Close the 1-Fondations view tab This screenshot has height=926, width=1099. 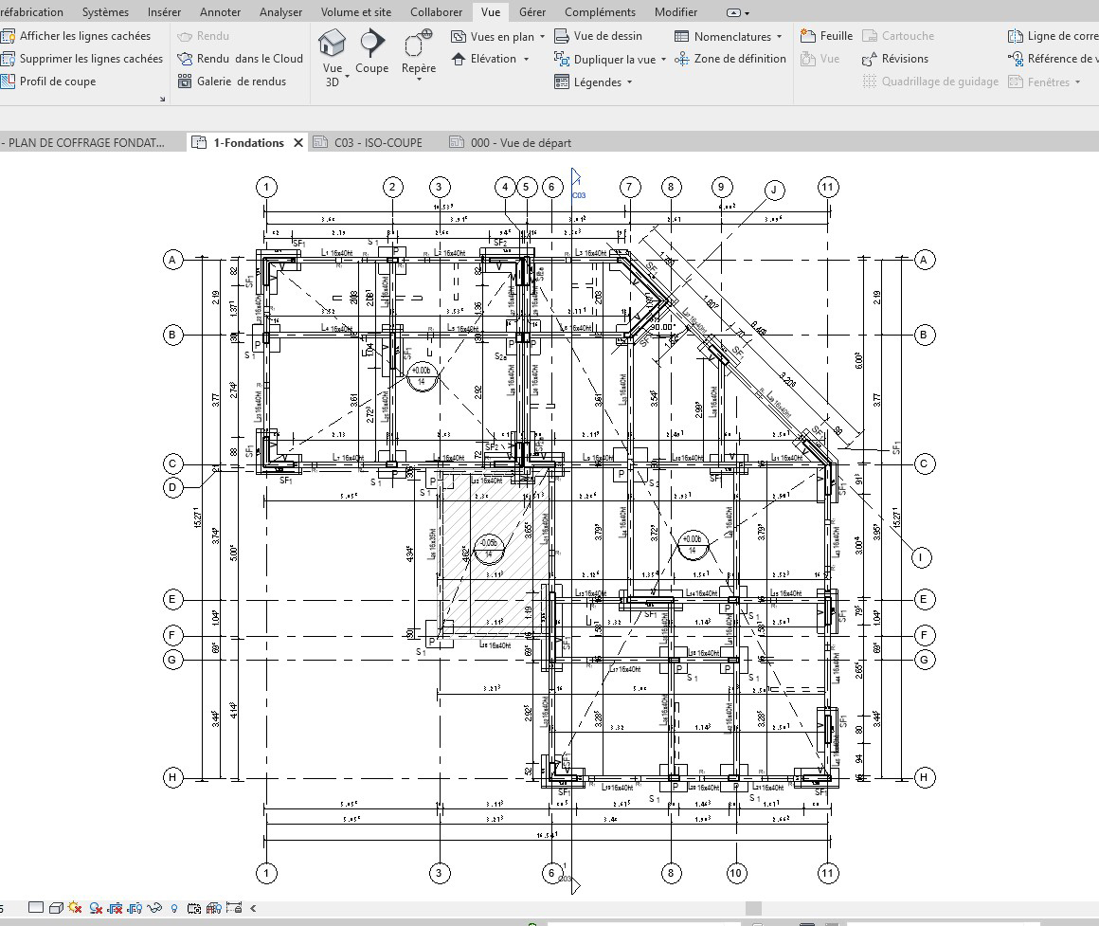pos(297,142)
